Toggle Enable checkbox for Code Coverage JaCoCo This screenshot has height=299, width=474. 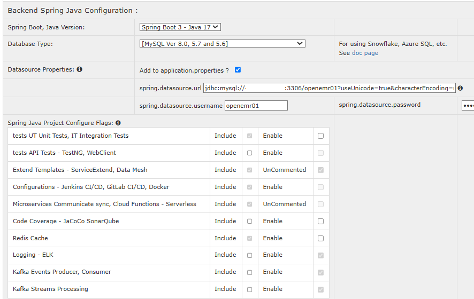coord(321,222)
